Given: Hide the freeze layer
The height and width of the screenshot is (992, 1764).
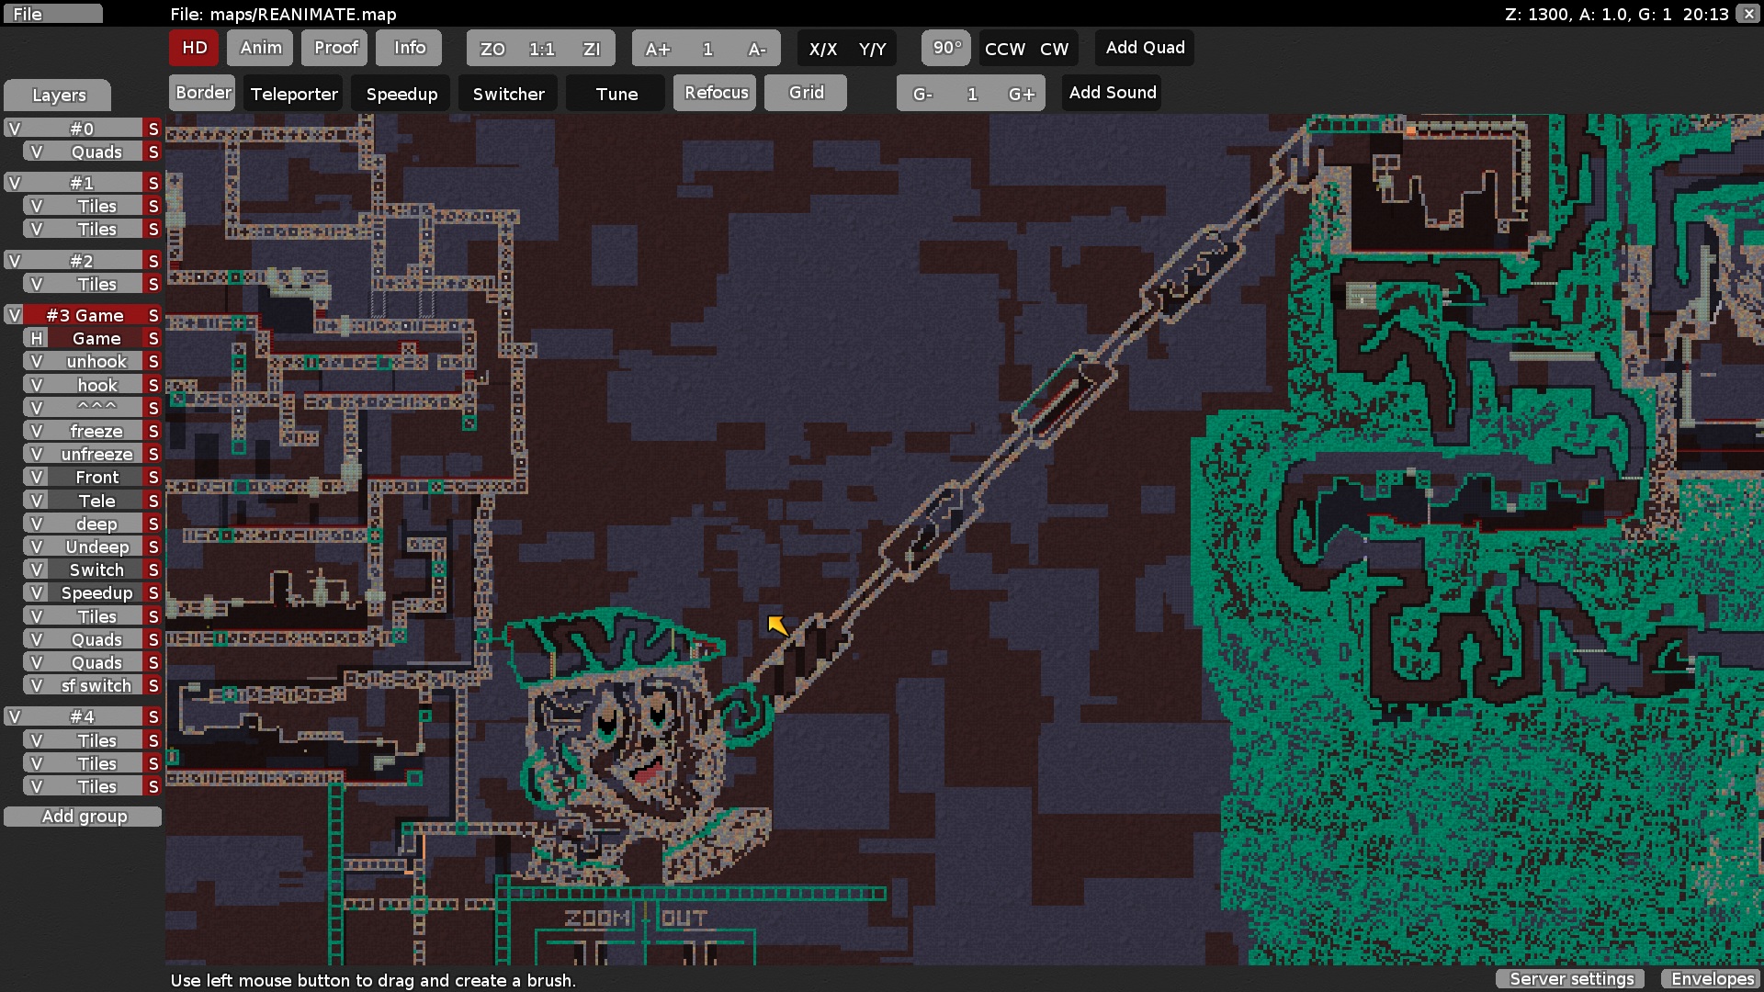Looking at the screenshot, I should click(x=36, y=431).
